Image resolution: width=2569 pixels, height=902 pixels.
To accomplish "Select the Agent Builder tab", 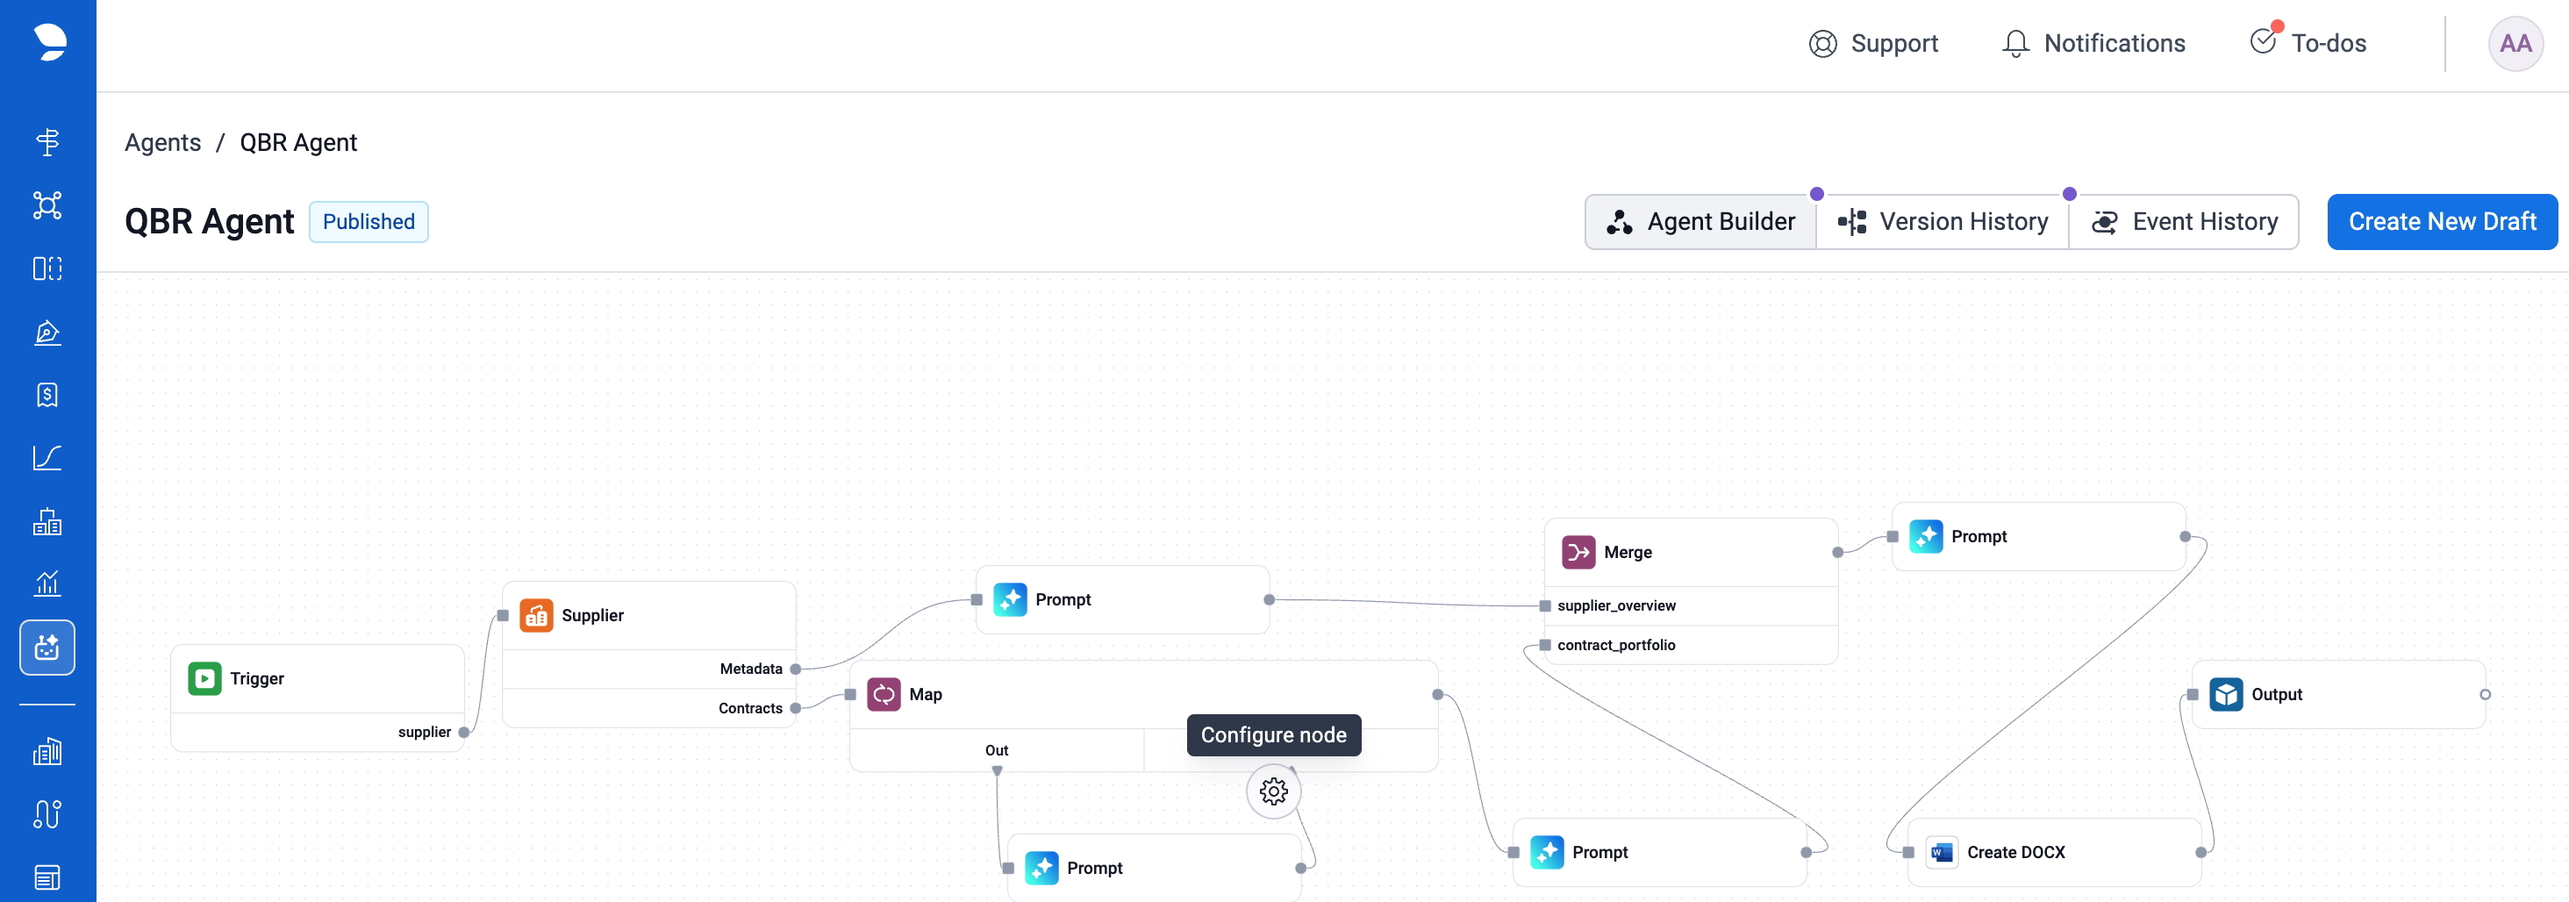I will (1700, 221).
